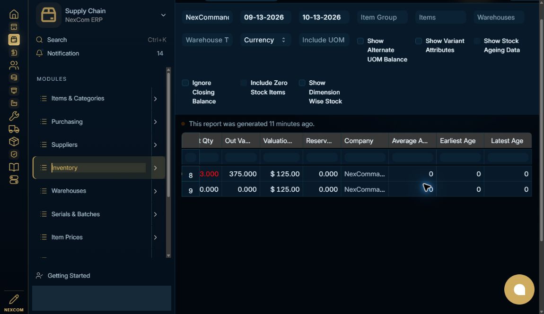
Task: Open the shield check quality icon
Action: 14,154
